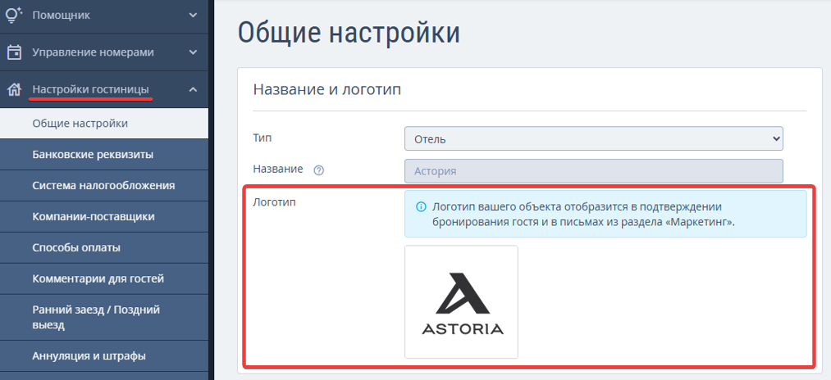The width and height of the screenshot is (831, 380).
Task: Open the Тип dropdown showing Отель
Action: pos(594,138)
